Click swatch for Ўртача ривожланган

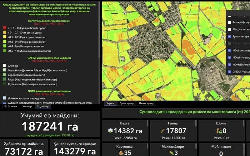[x=5, y=41]
